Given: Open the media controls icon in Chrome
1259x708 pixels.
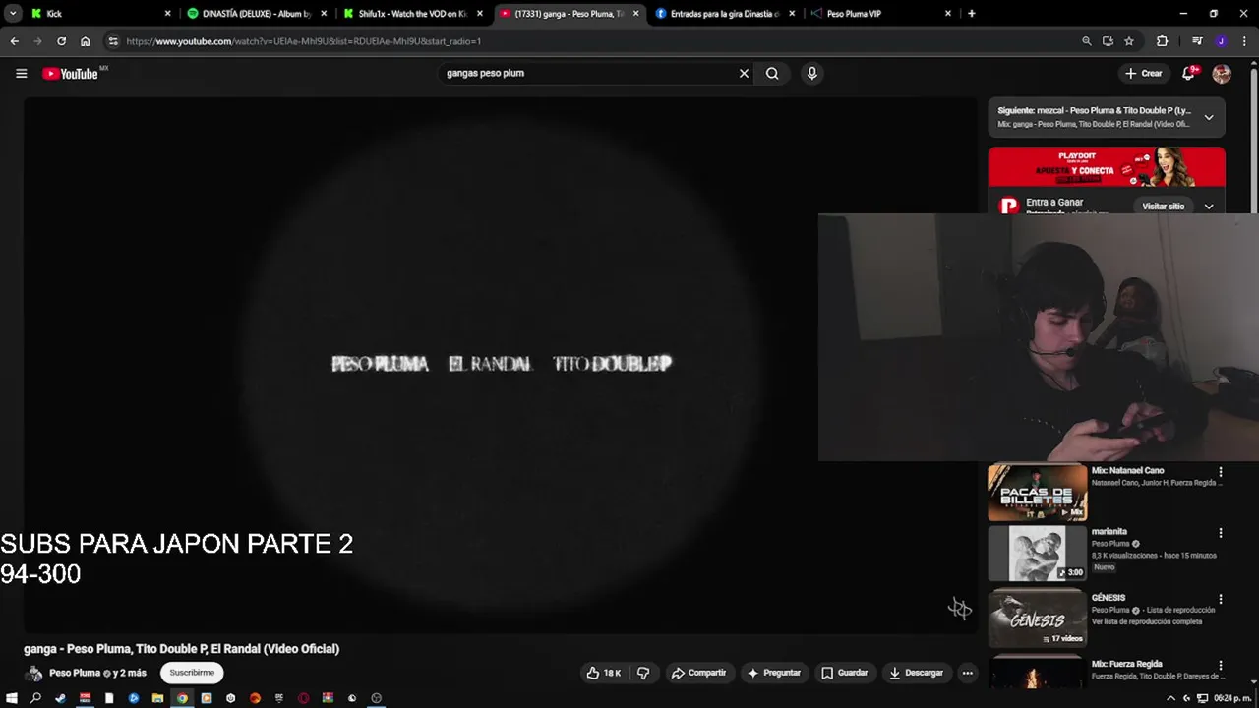Looking at the screenshot, I should 1196,41.
